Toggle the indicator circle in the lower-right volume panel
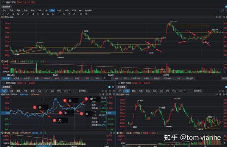Viewport: 227px width, 147px height. pos(118,133)
